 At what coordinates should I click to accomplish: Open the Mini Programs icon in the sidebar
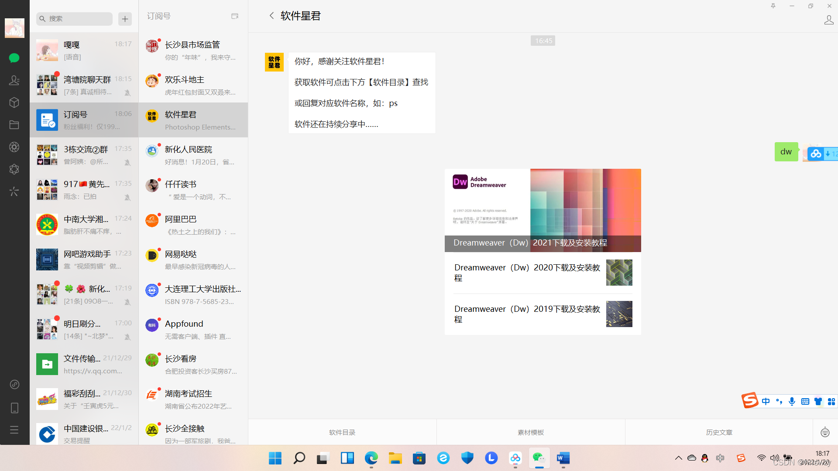[14, 384]
